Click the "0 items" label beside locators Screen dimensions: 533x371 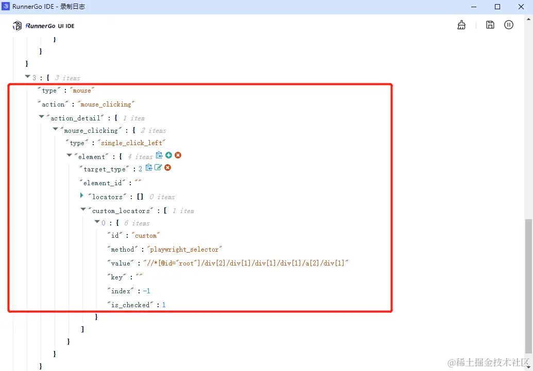[x=162, y=197]
